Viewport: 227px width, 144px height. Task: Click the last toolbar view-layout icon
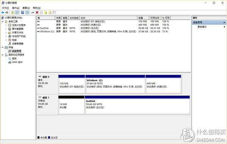point(54,12)
